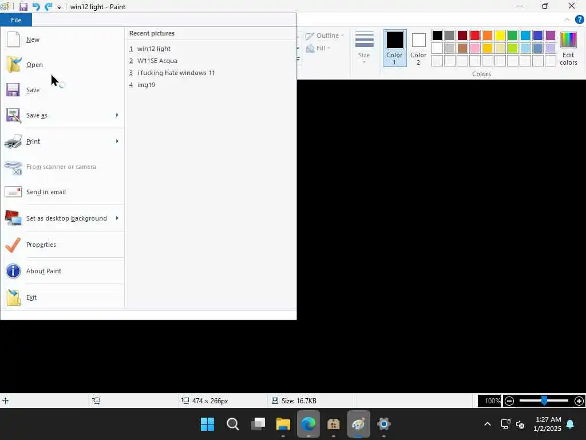
Task: Click the Open folder icon
Action: click(x=13, y=64)
